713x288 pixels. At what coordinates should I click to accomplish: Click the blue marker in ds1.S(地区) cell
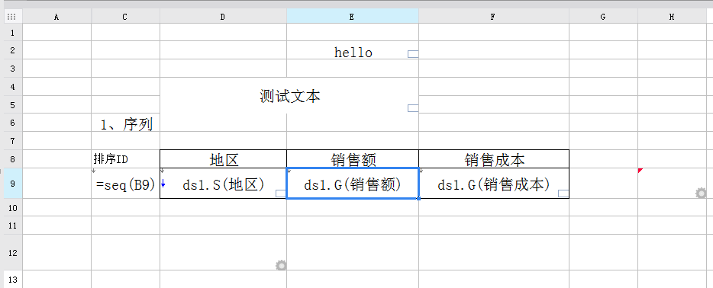pyautogui.click(x=281, y=194)
